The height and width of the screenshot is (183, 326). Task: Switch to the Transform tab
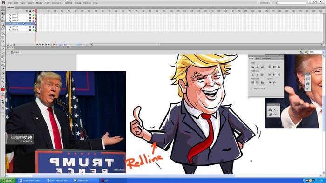pyautogui.click(x=266, y=59)
